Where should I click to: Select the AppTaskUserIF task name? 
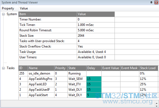tap(39, 90)
